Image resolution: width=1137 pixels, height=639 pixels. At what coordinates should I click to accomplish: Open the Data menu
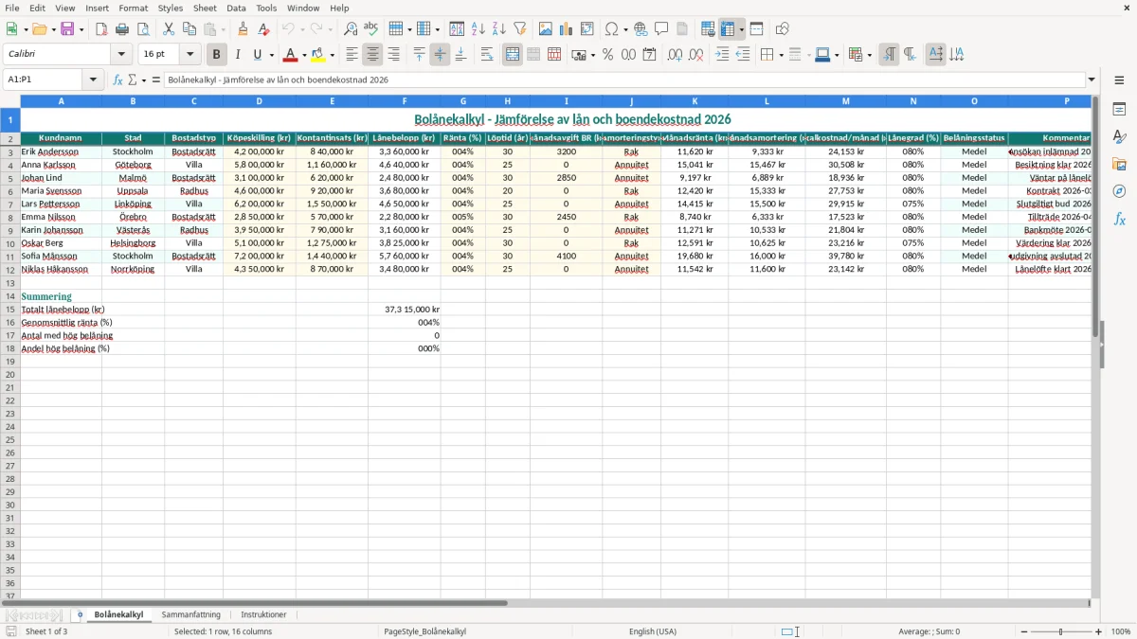coord(236,8)
